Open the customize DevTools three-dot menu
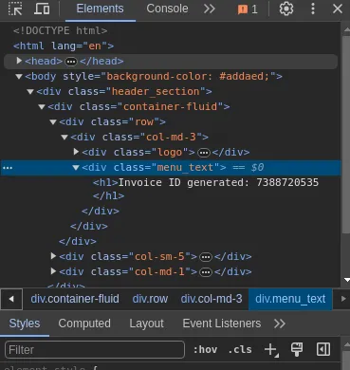 point(313,9)
